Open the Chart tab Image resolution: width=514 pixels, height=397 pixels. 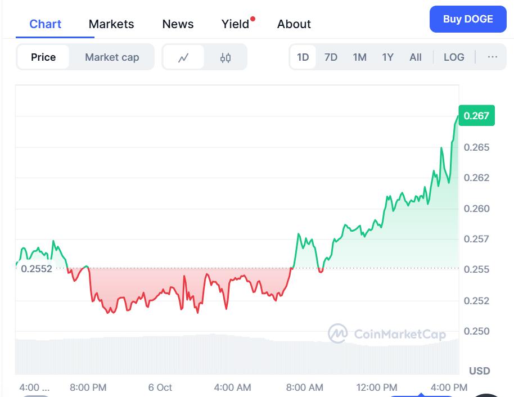(x=46, y=24)
